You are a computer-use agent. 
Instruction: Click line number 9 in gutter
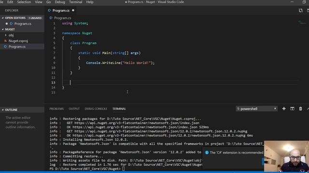[54, 63]
